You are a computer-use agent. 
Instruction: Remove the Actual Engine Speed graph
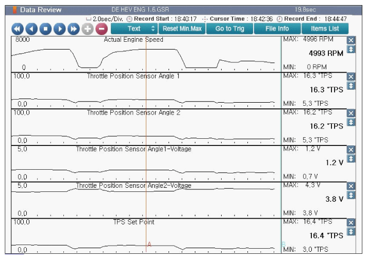pyautogui.click(x=351, y=40)
